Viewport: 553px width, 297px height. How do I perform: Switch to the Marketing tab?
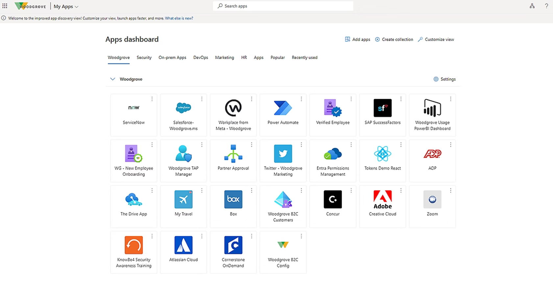click(225, 57)
